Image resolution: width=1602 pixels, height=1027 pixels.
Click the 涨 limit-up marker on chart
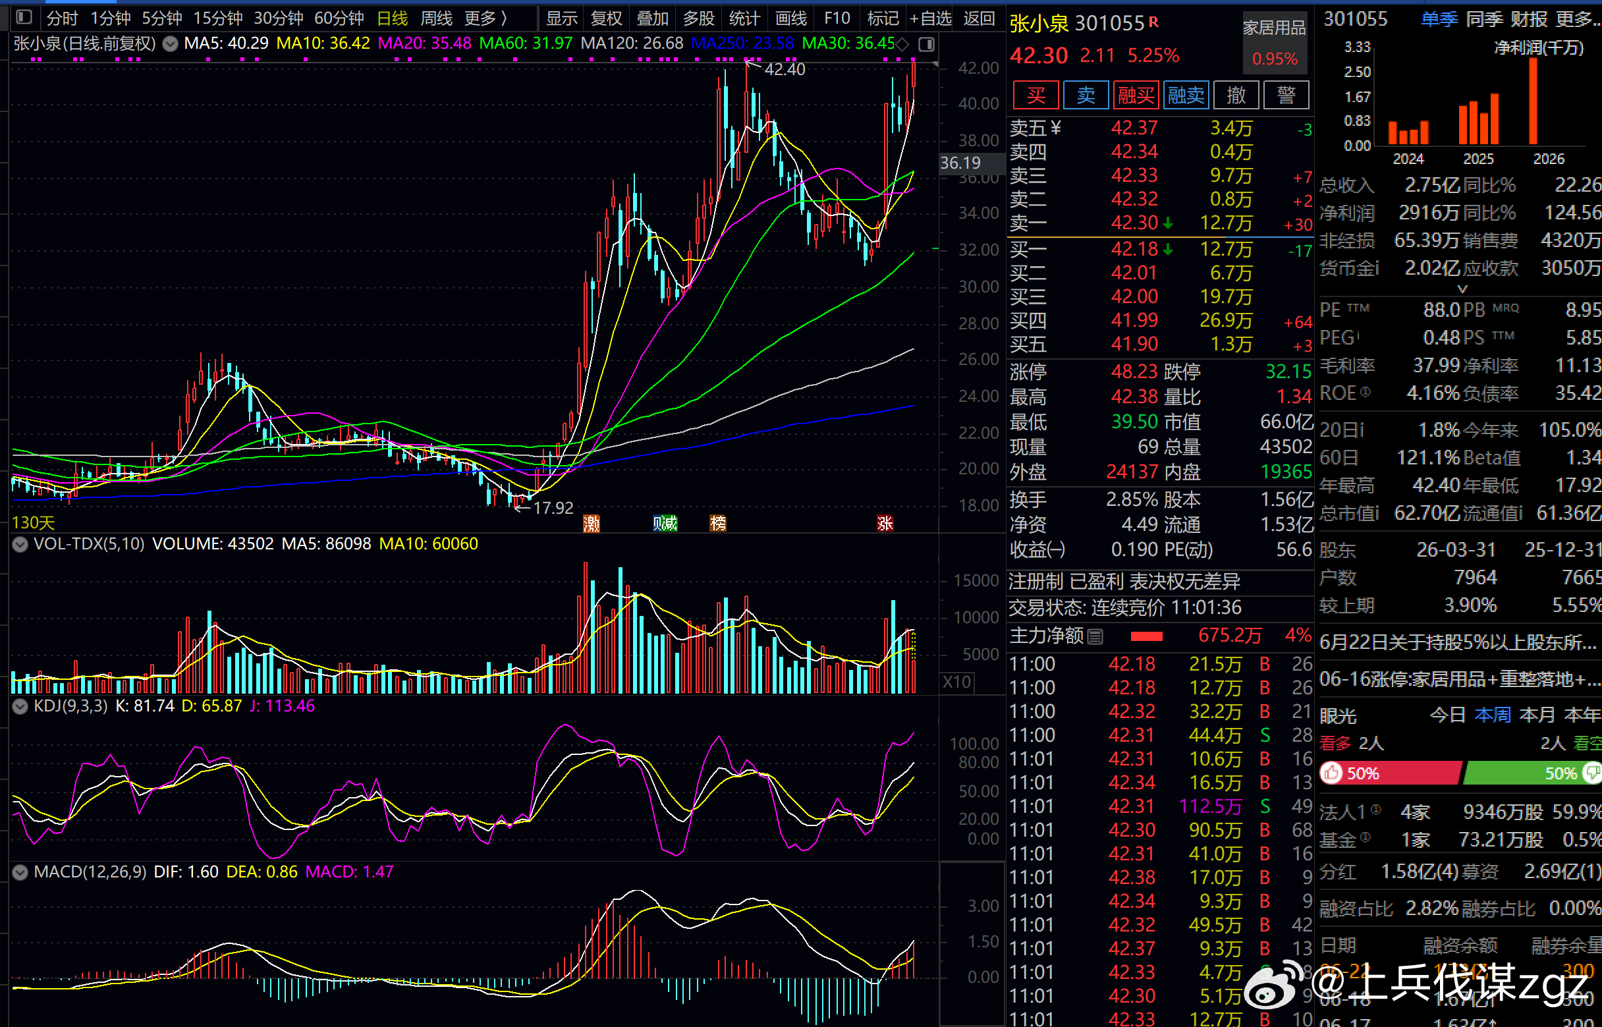click(885, 524)
